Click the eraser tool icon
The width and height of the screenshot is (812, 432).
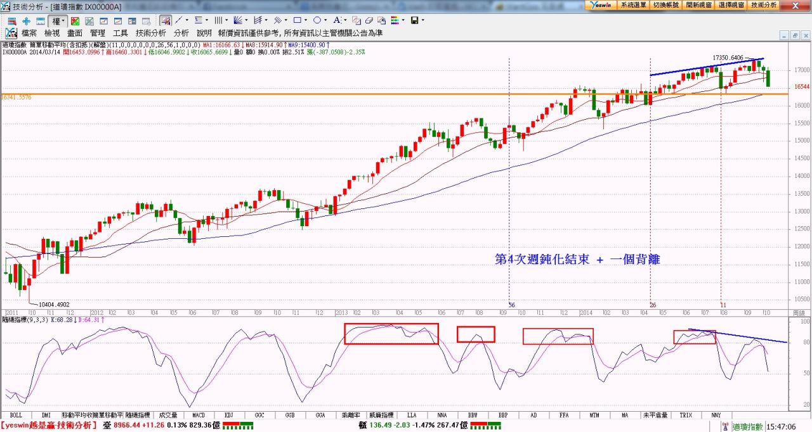pos(369,21)
